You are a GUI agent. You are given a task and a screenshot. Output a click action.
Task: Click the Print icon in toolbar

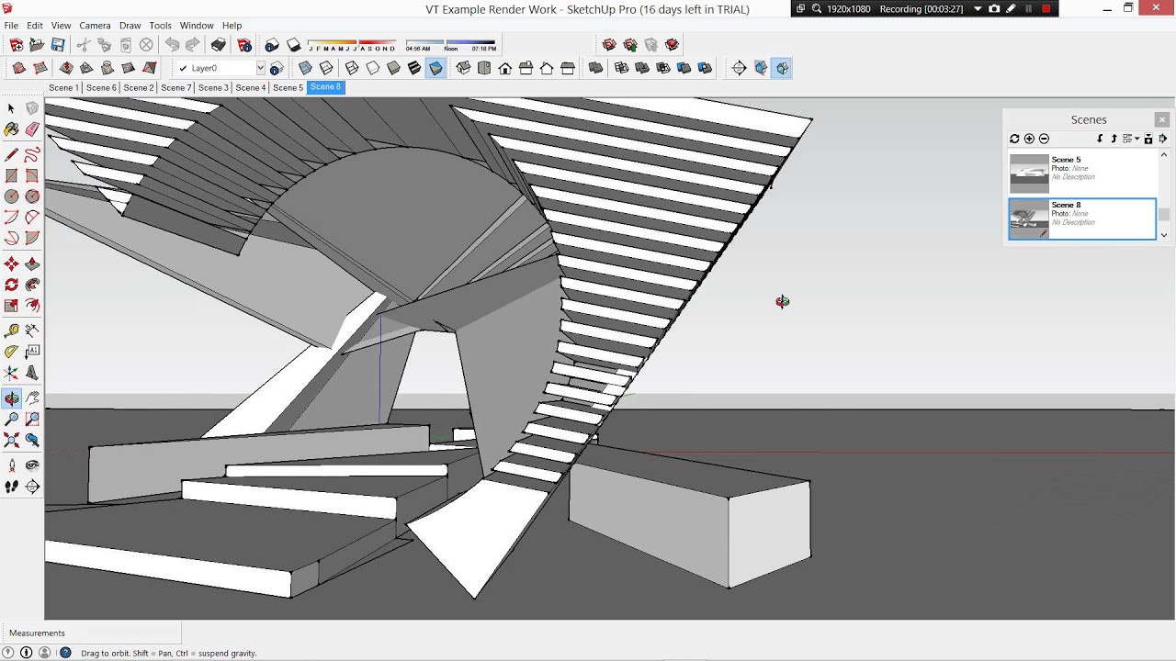(219, 45)
